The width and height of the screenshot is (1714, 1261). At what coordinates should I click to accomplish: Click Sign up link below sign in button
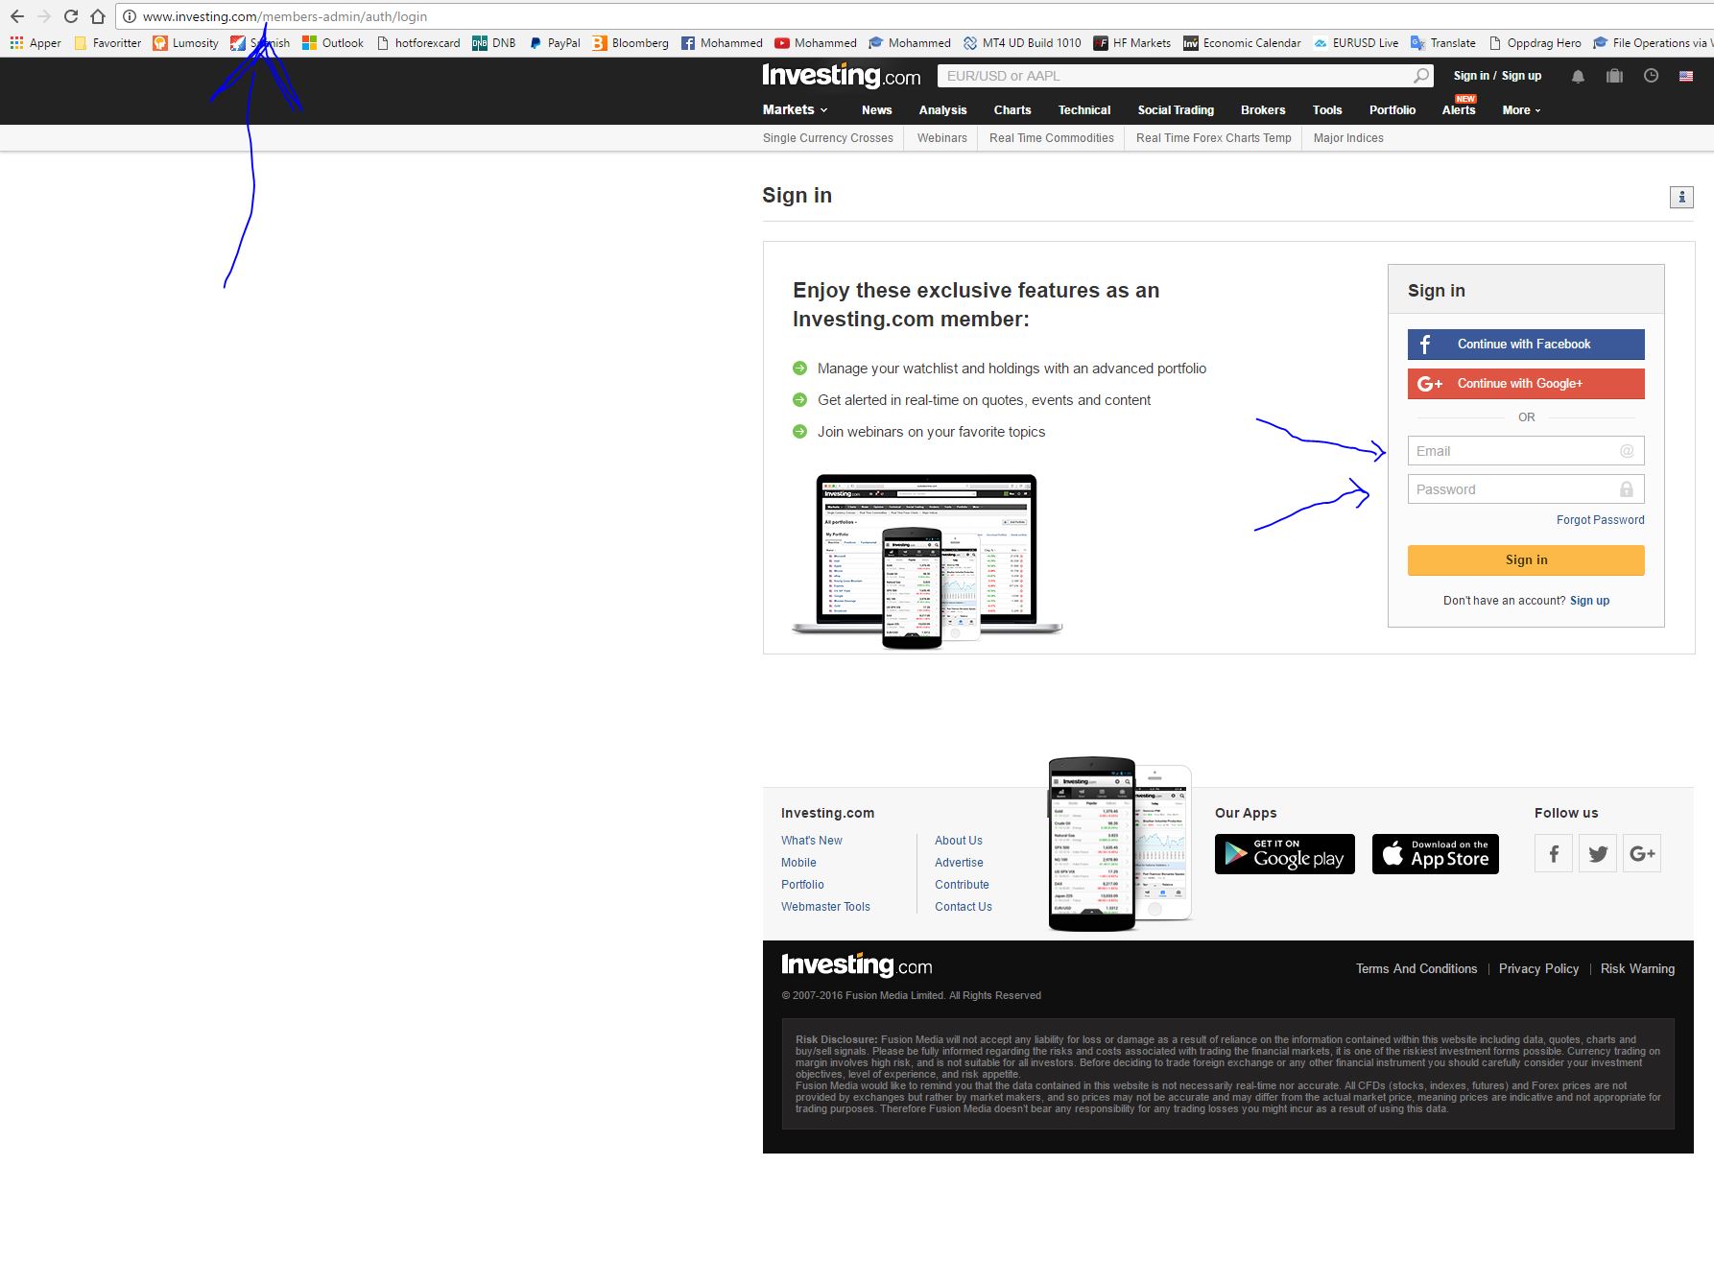pyautogui.click(x=1589, y=601)
